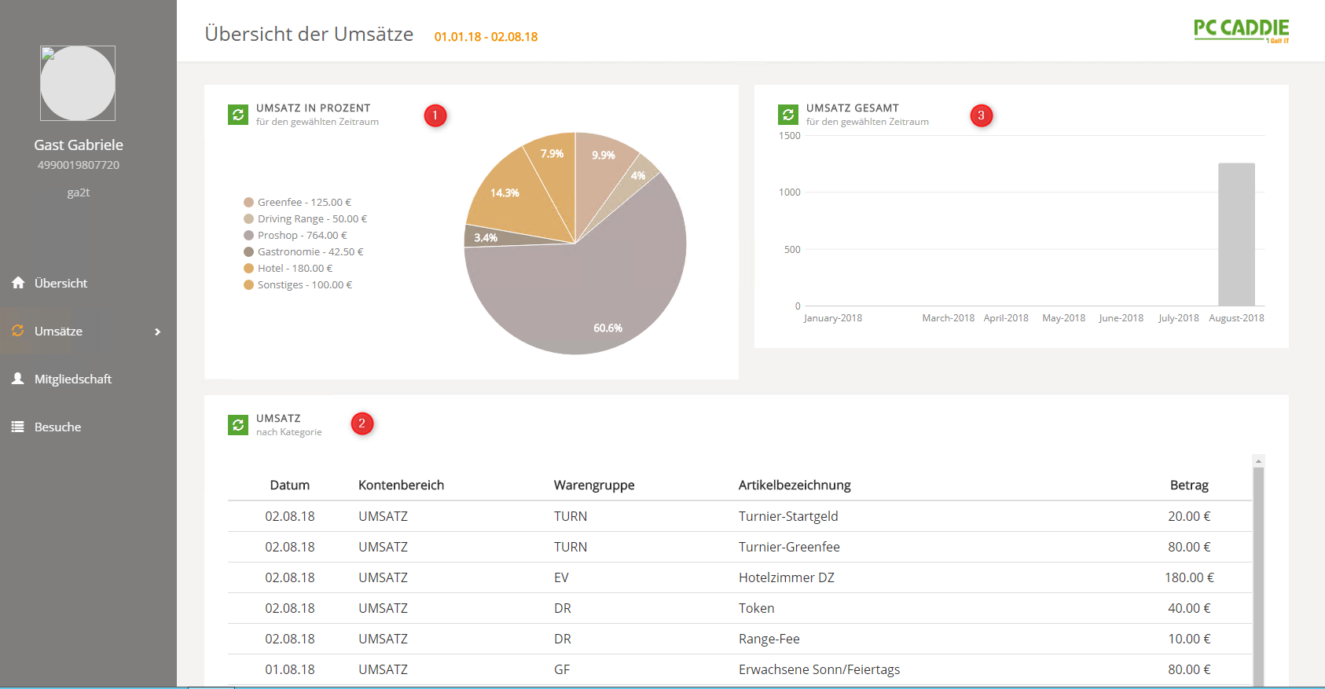Open the Mitgliedschaft menu item
This screenshot has height=689, width=1325.
point(72,379)
